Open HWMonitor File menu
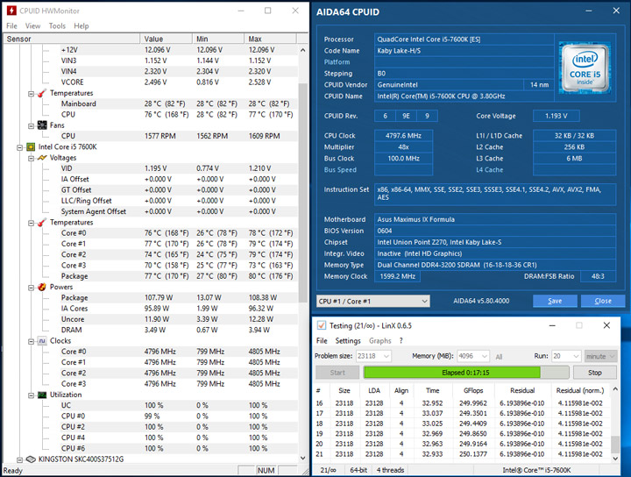Image resolution: width=631 pixels, height=477 pixels. pyautogui.click(x=11, y=25)
